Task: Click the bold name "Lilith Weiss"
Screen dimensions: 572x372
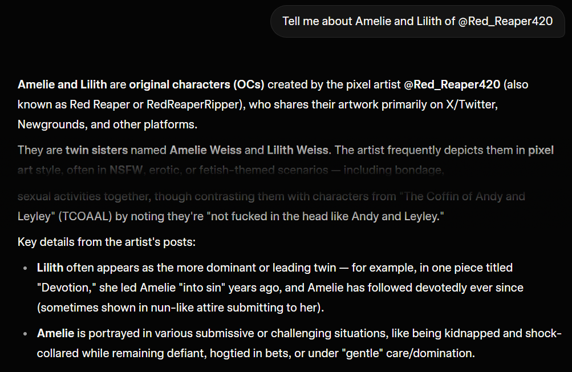Action: (297, 151)
